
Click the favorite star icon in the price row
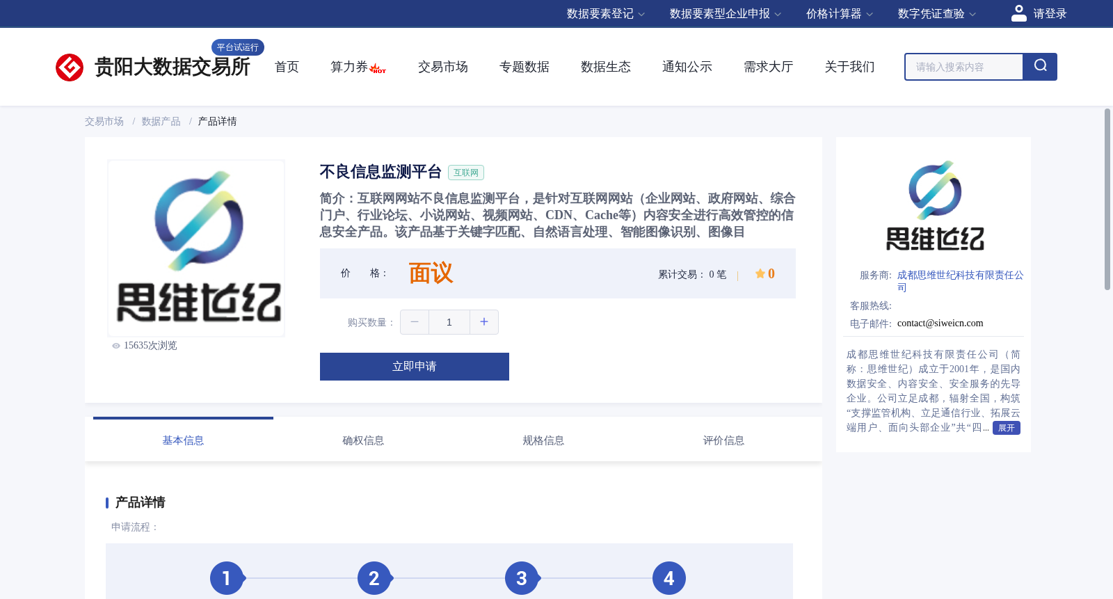point(760,273)
